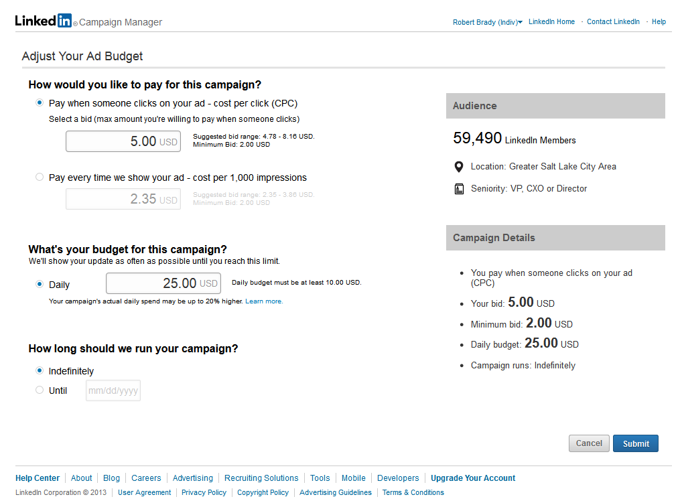
Task: Click 'Daily budget must be at least 10.00 USD' text
Action: pyautogui.click(x=297, y=282)
